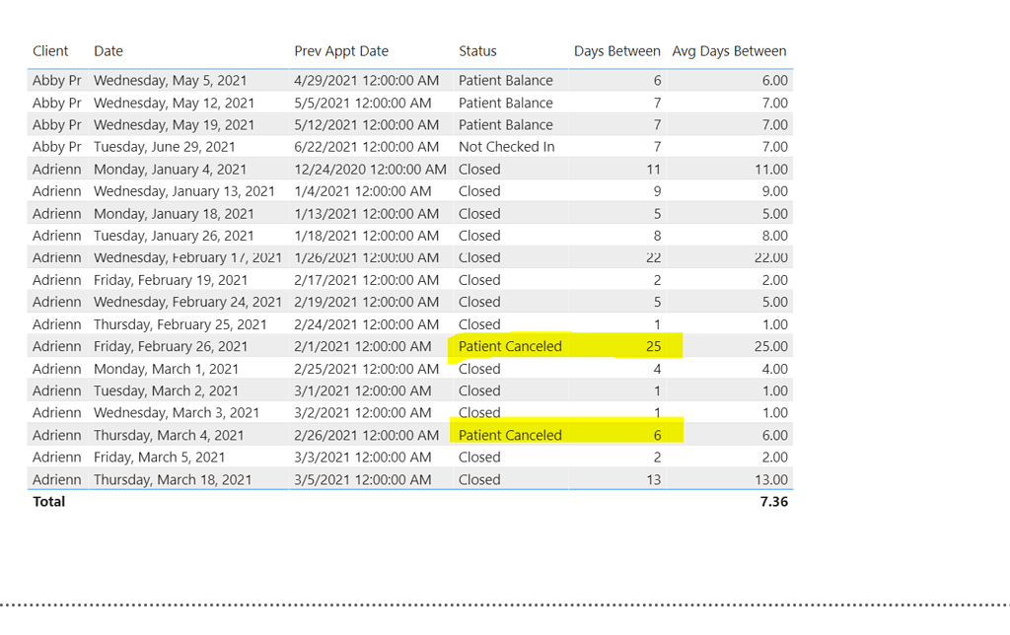Click the 12/24/2020 Prev Appt Date cell

371,169
